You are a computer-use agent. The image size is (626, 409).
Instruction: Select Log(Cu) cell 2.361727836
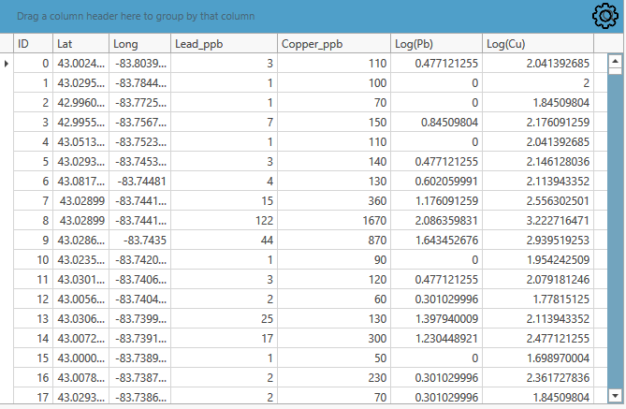(x=538, y=378)
